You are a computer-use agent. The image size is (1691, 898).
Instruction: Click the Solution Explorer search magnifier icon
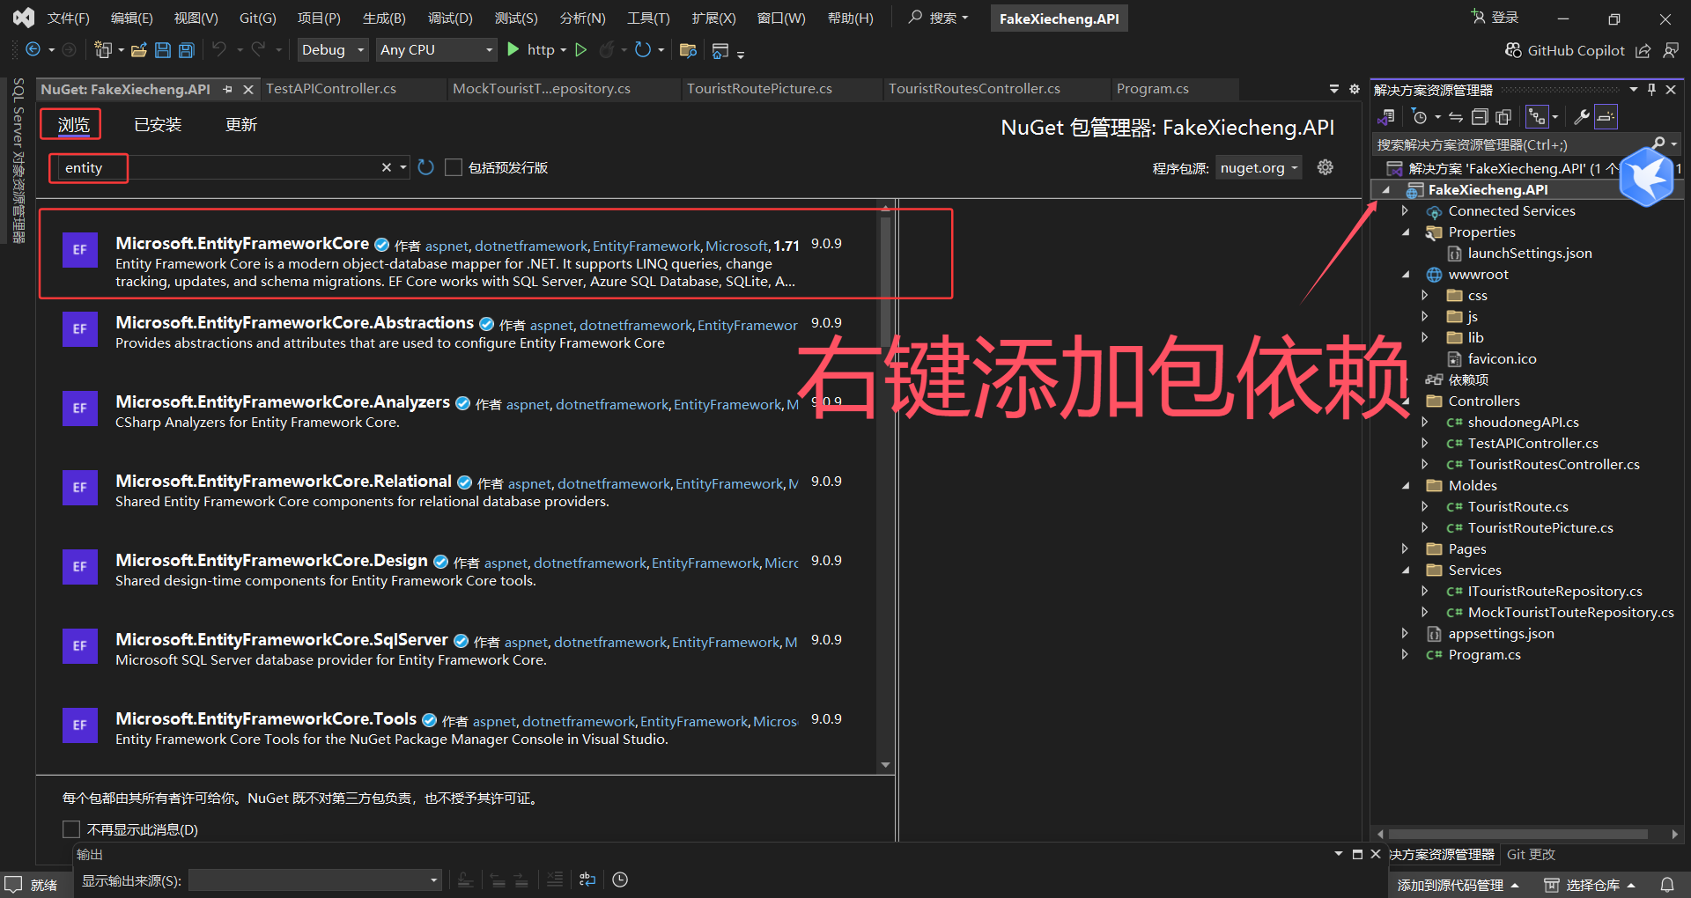(1658, 144)
